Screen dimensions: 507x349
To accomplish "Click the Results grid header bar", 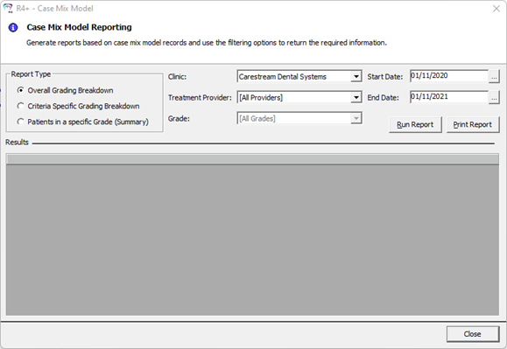I will point(252,159).
